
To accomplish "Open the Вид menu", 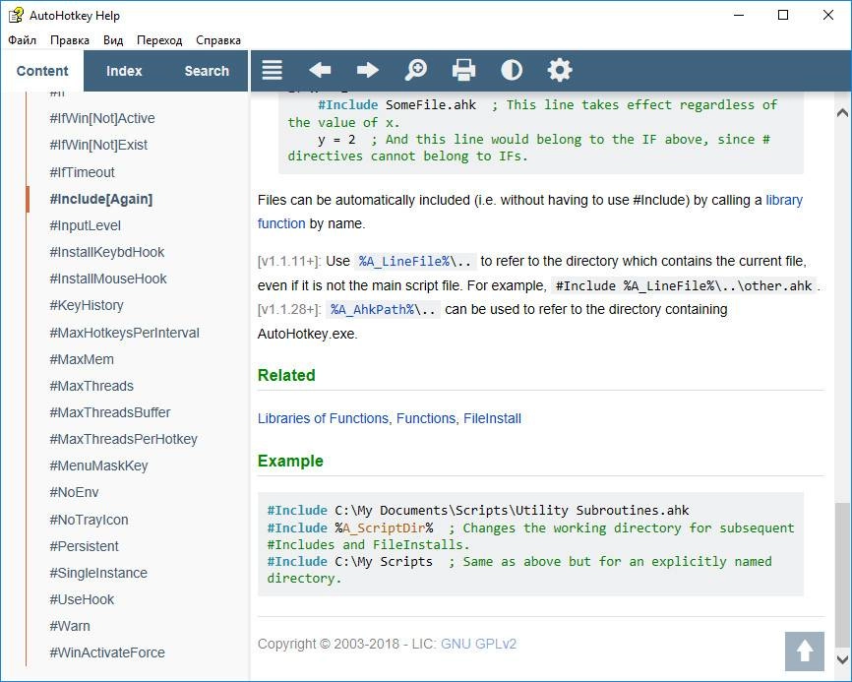I will click(x=113, y=40).
